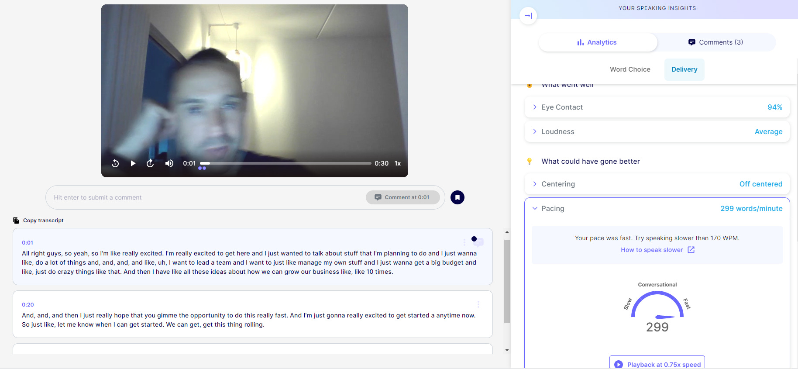Select the Delivery sub-tab
798x369 pixels.
(684, 69)
